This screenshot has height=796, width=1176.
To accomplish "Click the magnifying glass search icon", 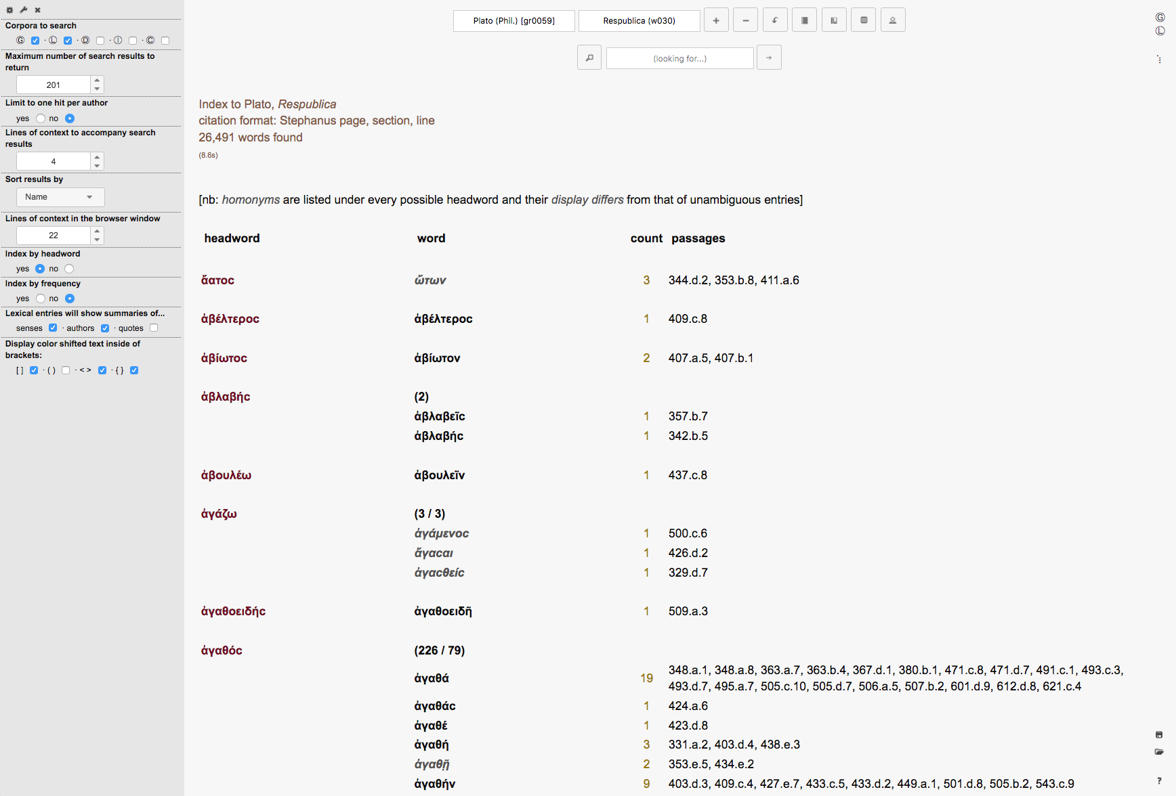I will 589,58.
